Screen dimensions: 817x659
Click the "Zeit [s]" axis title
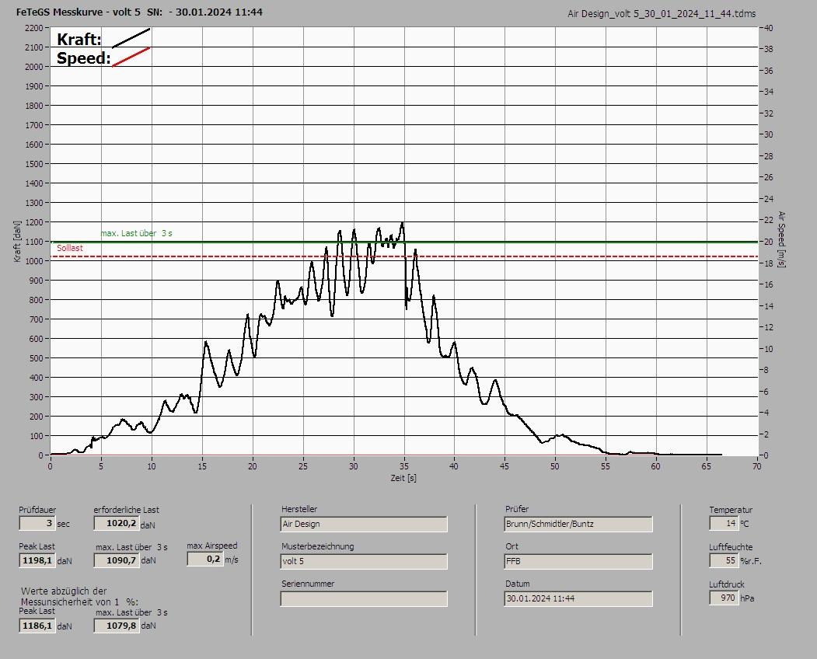pyautogui.click(x=403, y=478)
